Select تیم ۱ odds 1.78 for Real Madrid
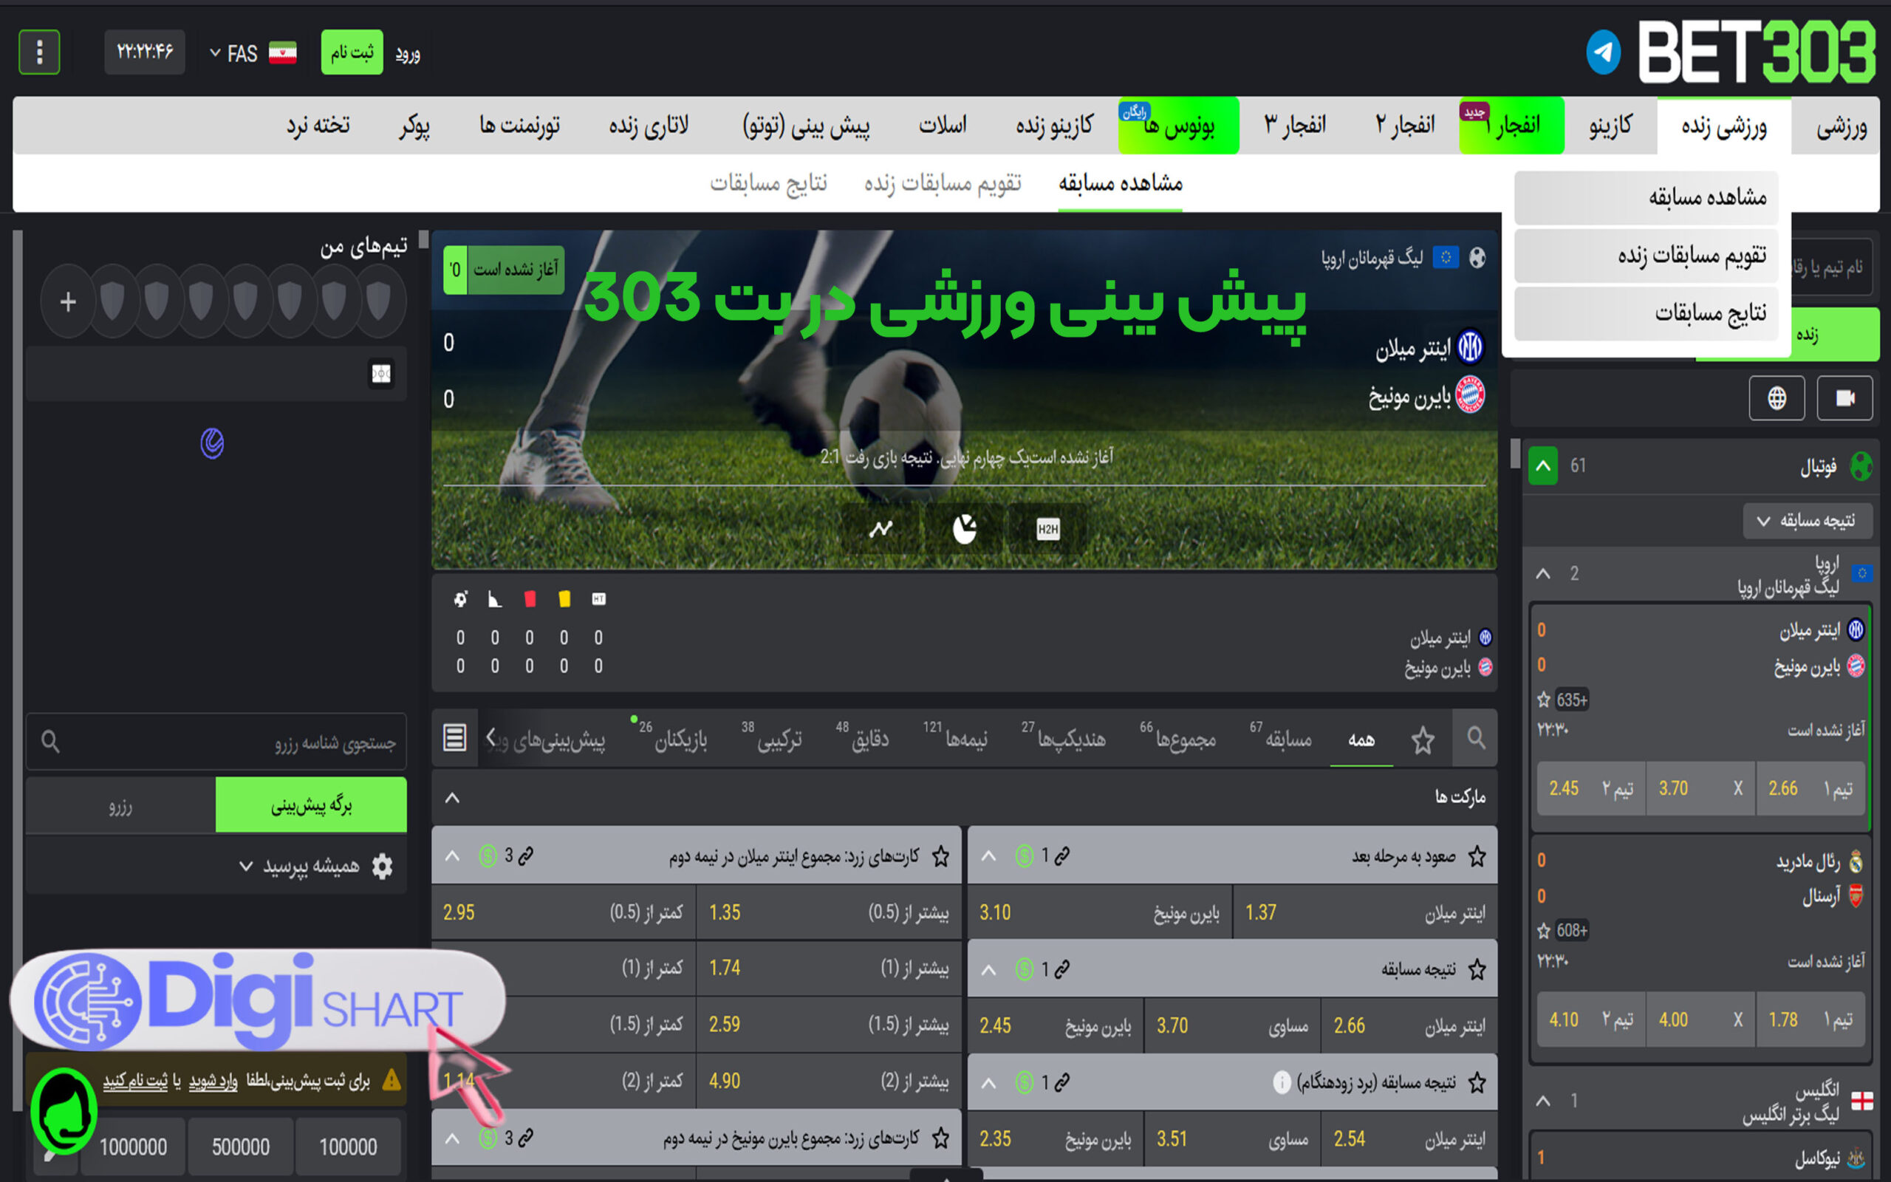Screen dimensions: 1891x1182 point(1810,1019)
